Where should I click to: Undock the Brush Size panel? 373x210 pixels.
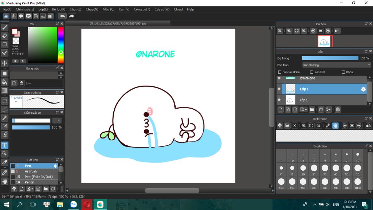[366, 146]
